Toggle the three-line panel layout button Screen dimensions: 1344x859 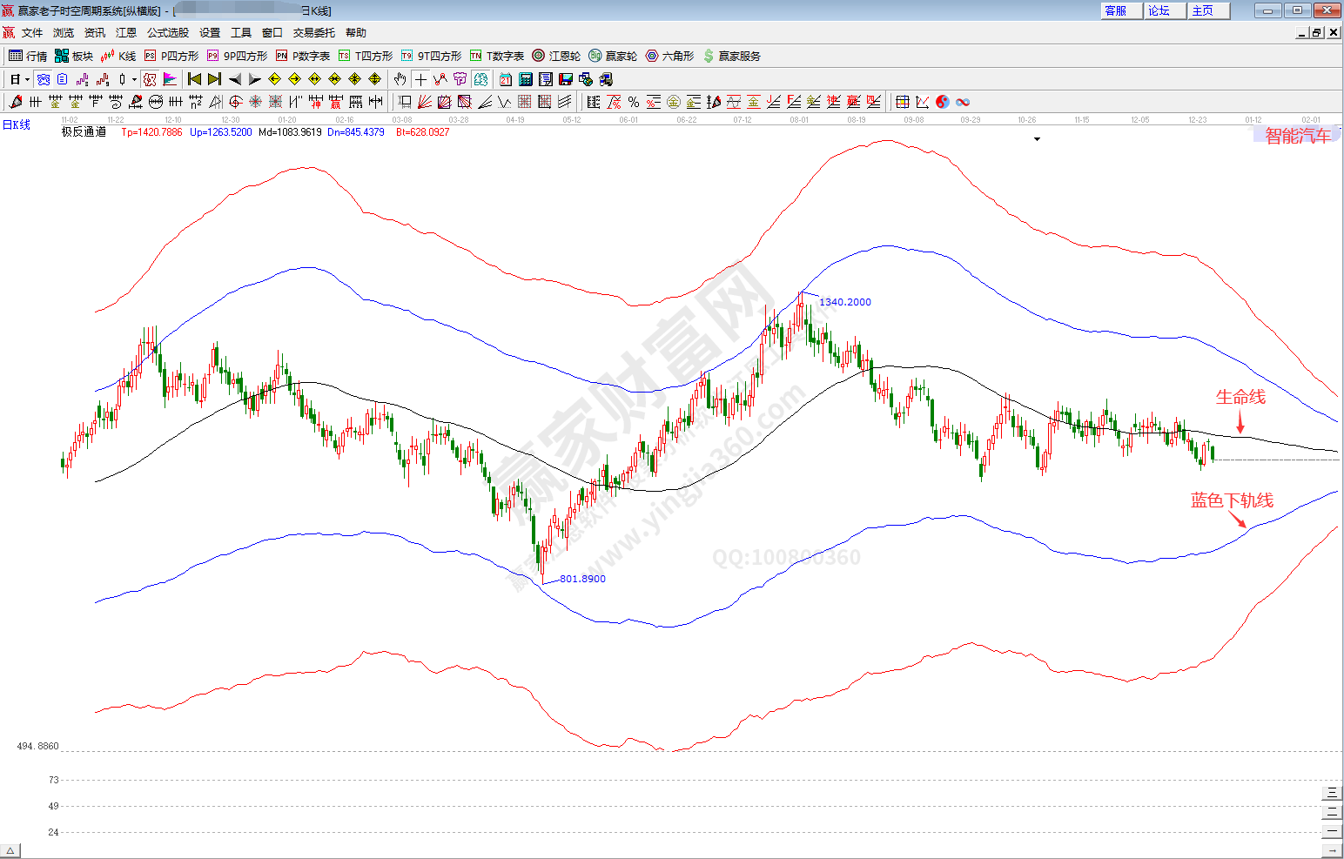click(x=1331, y=793)
